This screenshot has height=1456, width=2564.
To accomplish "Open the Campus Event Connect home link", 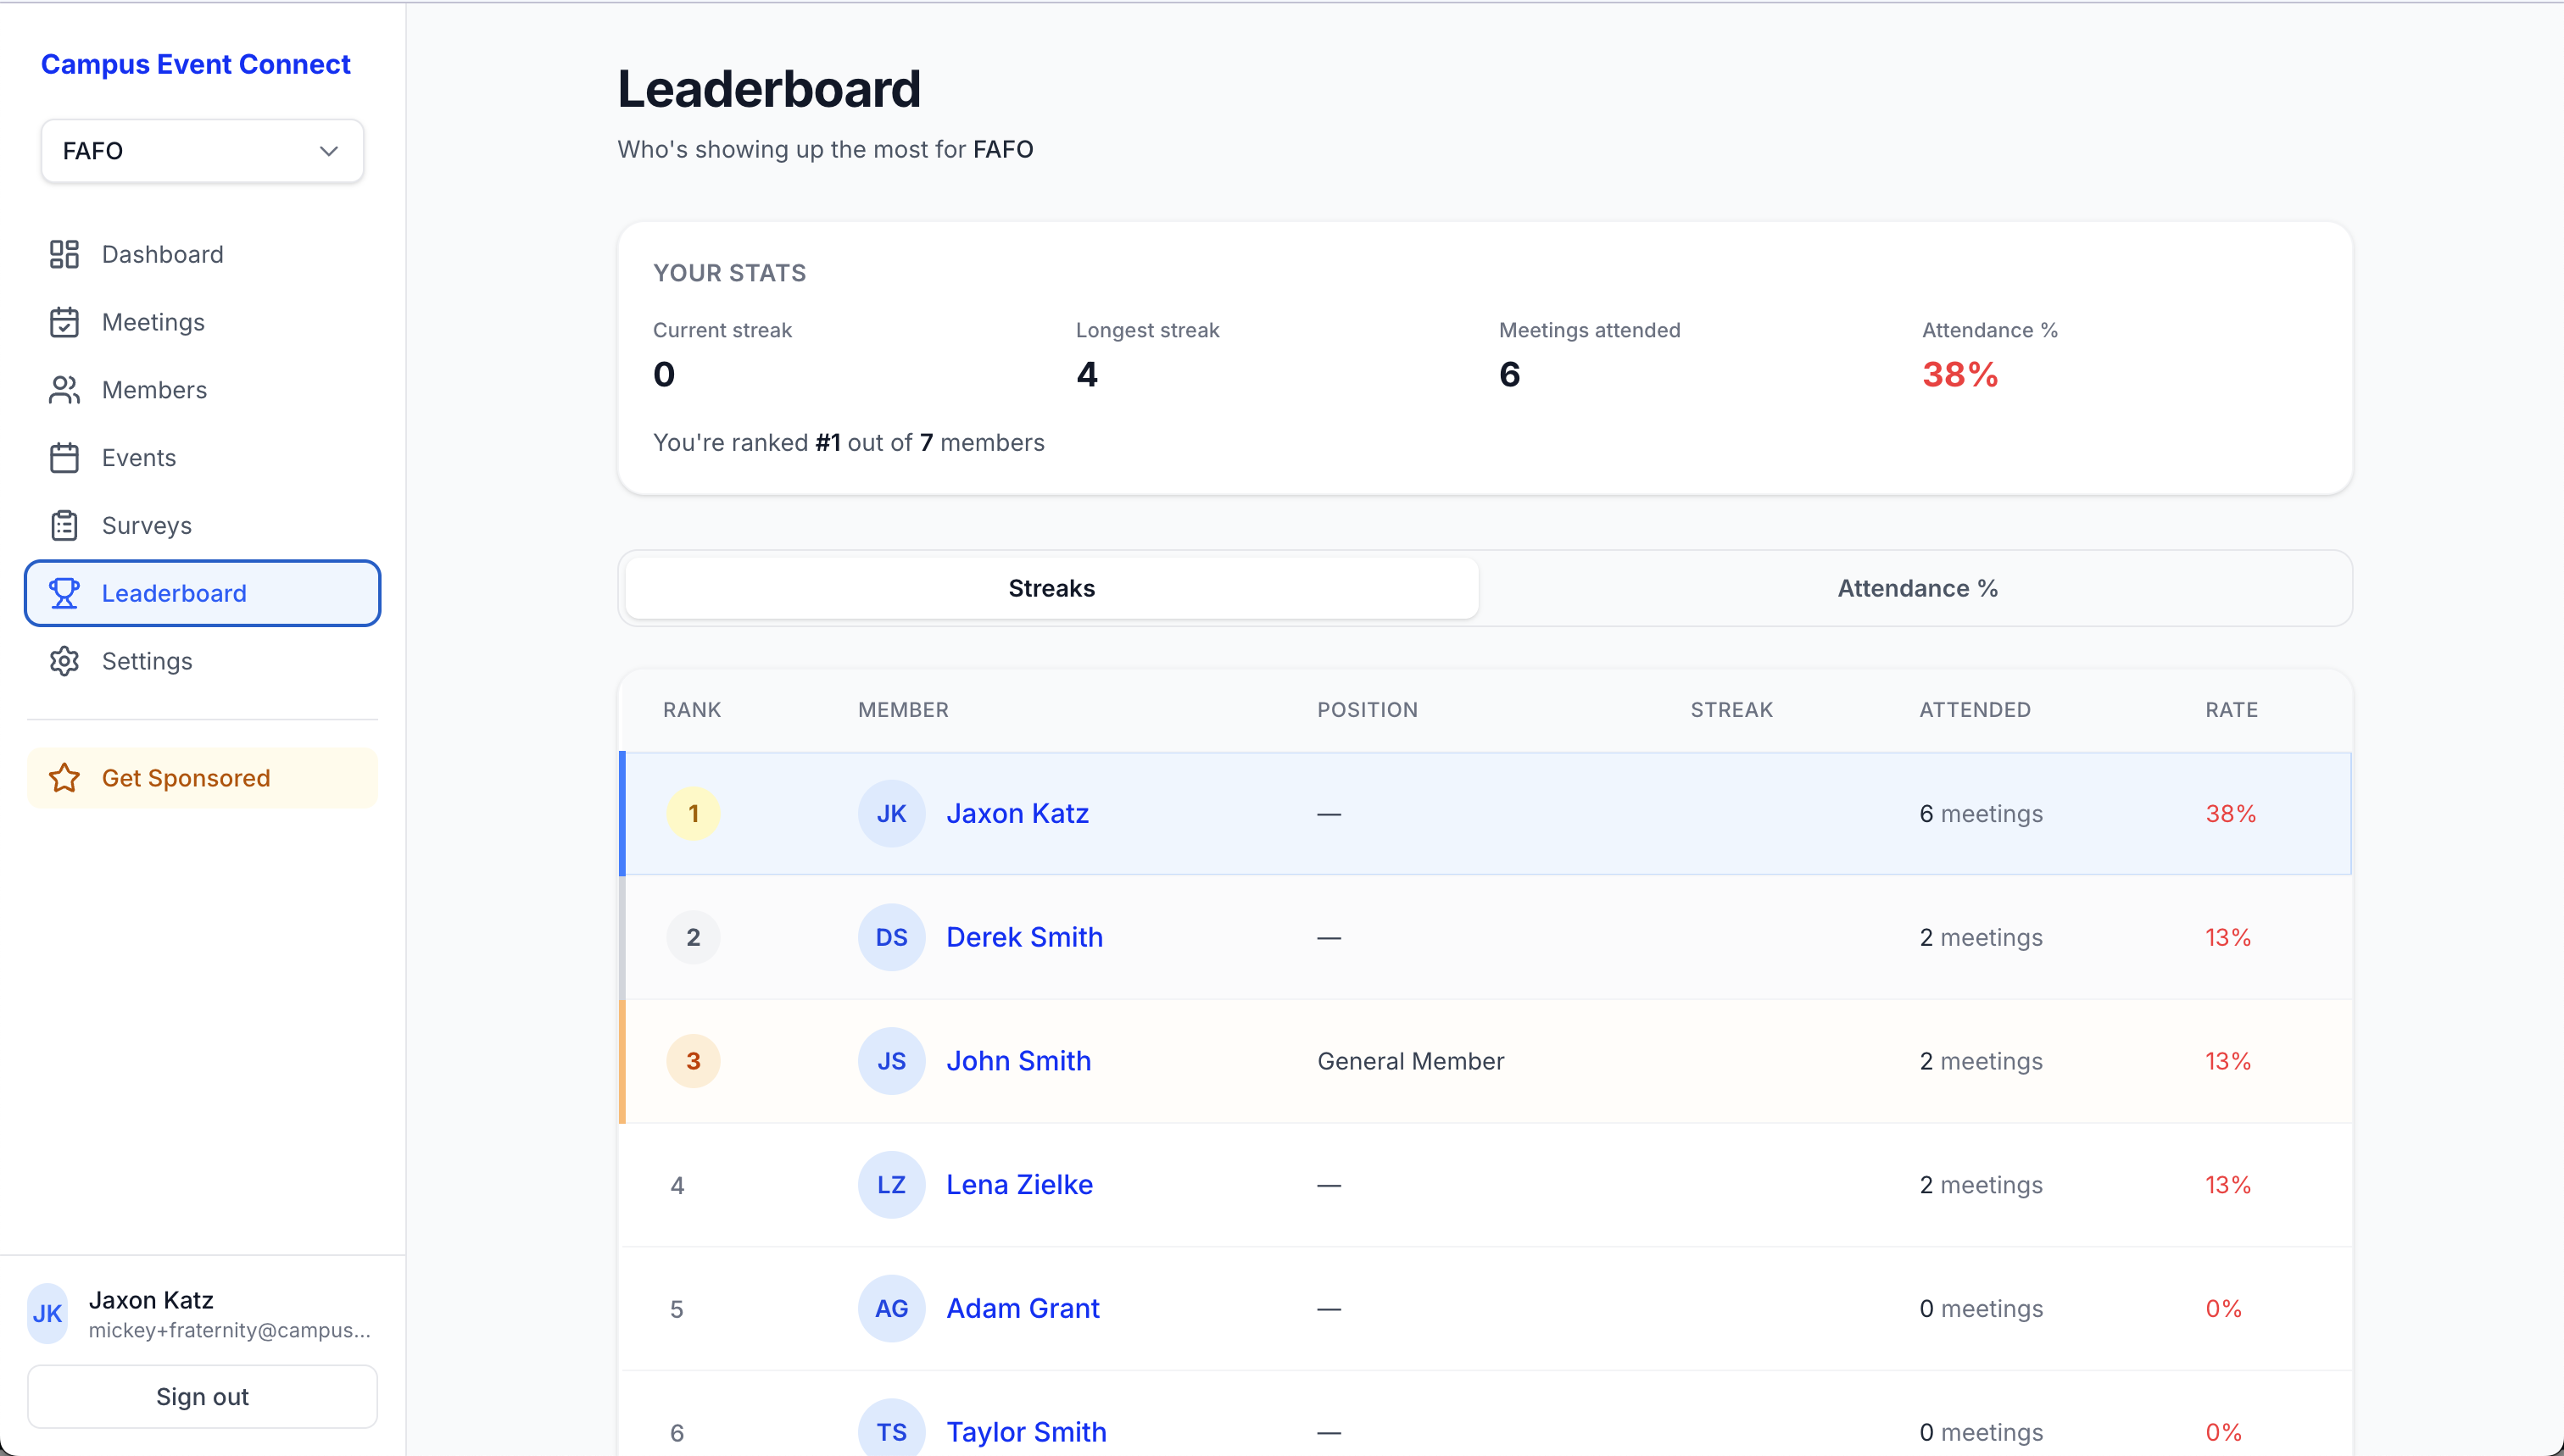I will click(x=195, y=64).
